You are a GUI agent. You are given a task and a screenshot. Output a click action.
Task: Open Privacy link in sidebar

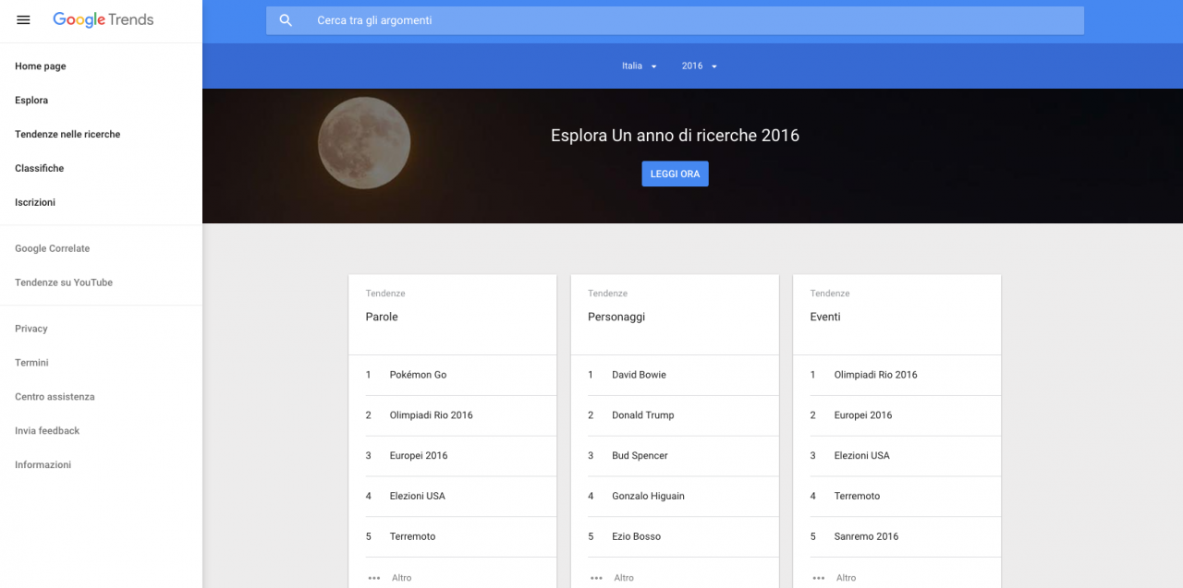pyautogui.click(x=31, y=330)
